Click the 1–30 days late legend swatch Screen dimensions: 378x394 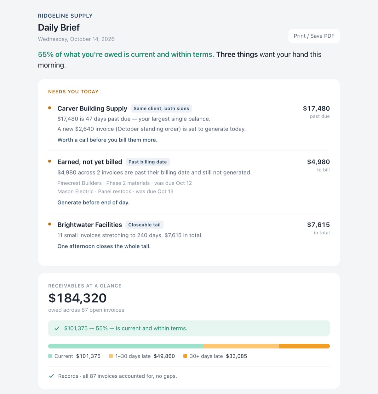(111, 356)
